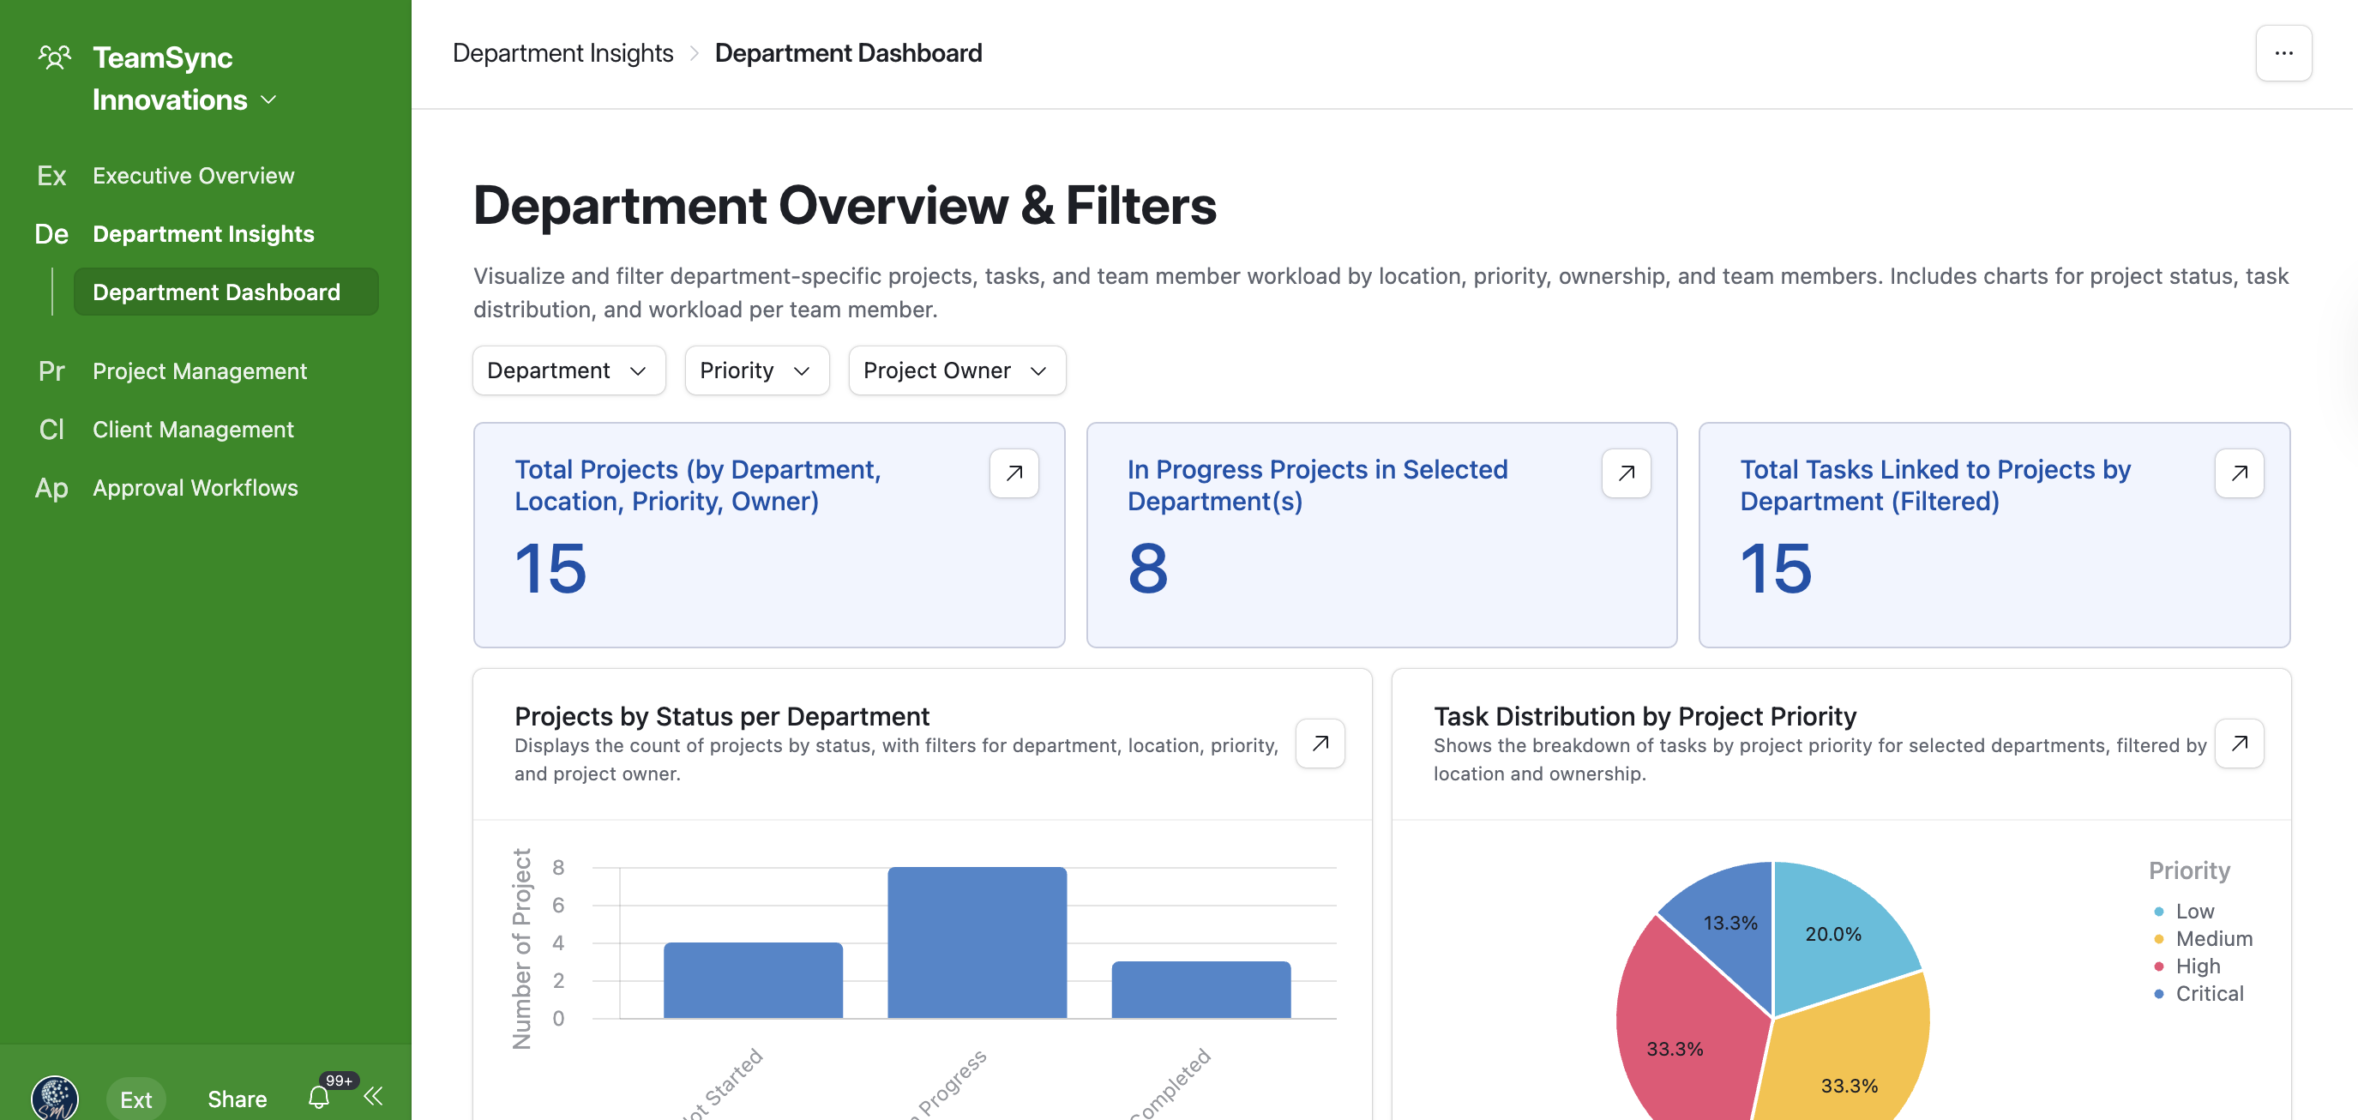Open the Project Owner filter dropdown
This screenshot has width=2358, height=1120.
click(x=956, y=370)
